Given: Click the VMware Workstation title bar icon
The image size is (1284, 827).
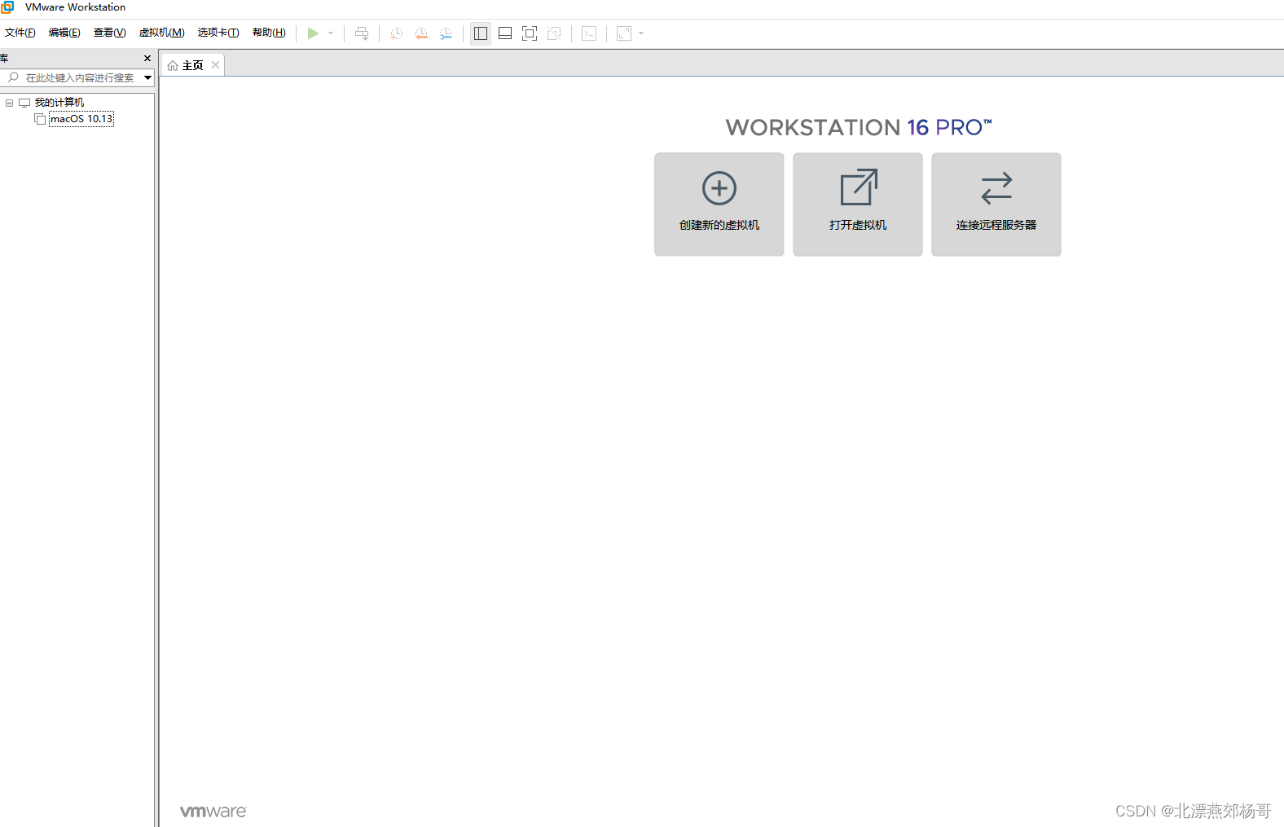Looking at the screenshot, I should tap(7, 7).
